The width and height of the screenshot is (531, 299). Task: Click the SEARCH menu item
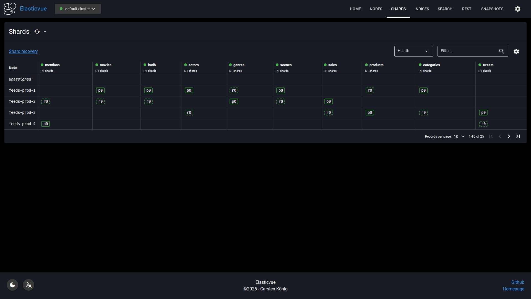tap(445, 9)
